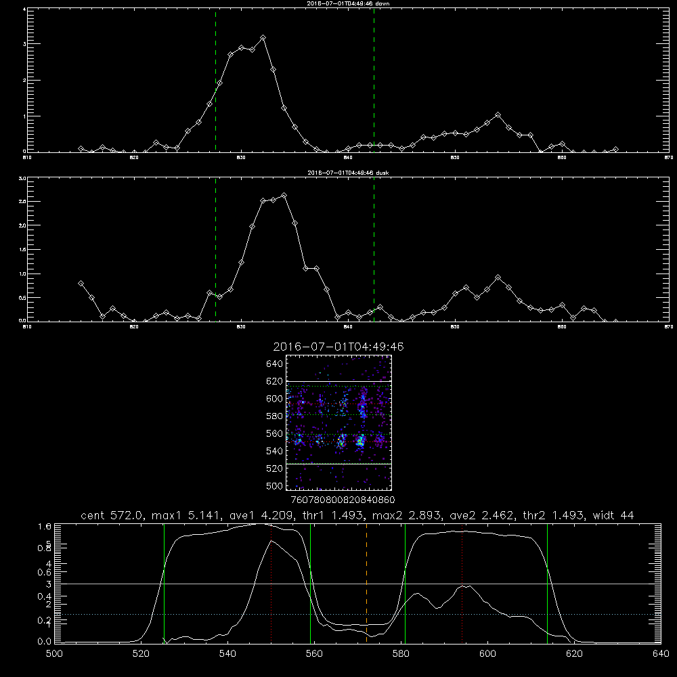Click the dawn plot y-axis label 2
Viewport: 677px width, 677px height.
click(x=24, y=81)
